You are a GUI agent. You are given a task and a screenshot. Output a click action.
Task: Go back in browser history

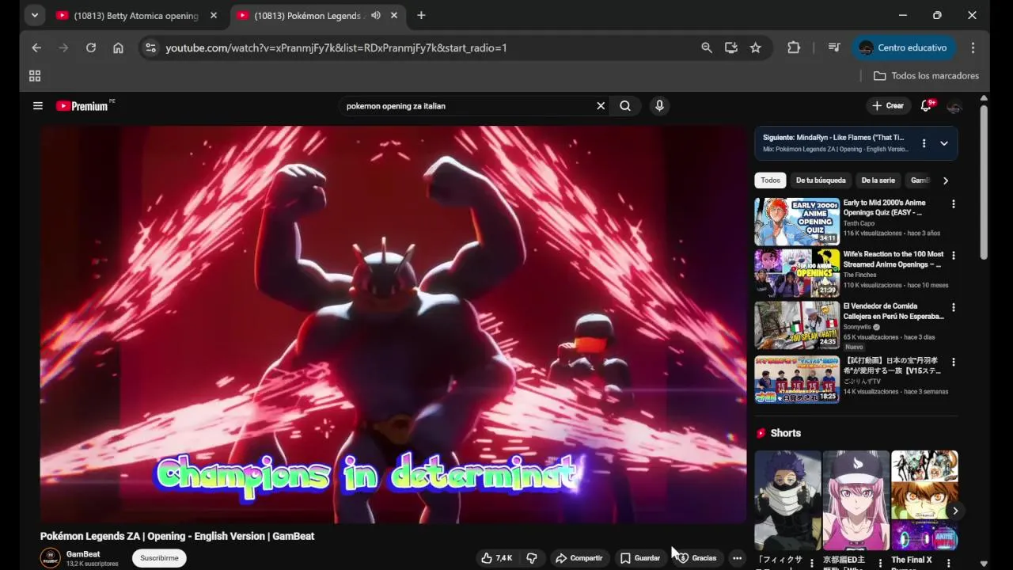pyautogui.click(x=36, y=47)
